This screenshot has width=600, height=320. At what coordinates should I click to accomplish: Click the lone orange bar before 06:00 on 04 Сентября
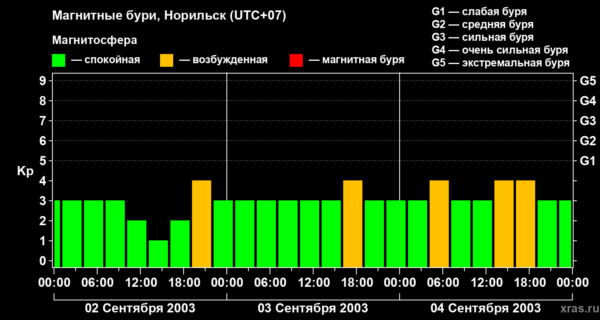[x=439, y=224]
